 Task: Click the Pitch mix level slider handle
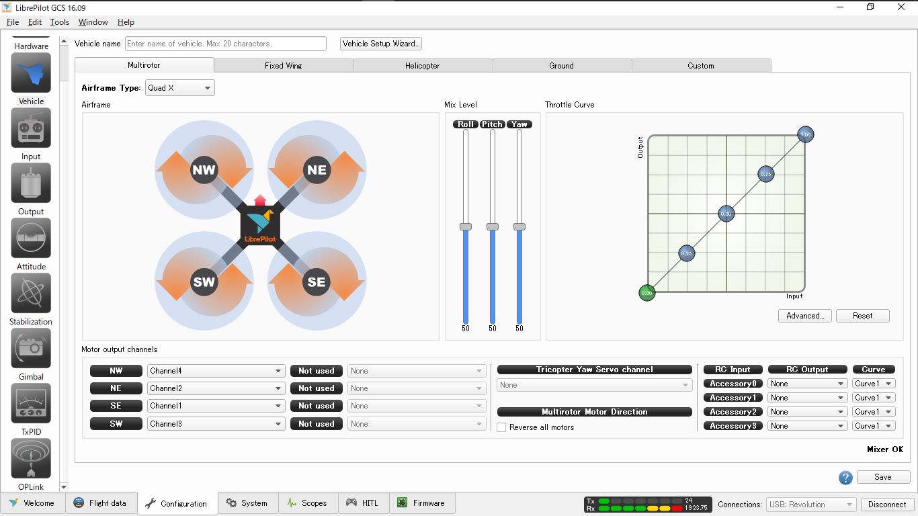[493, 227]
